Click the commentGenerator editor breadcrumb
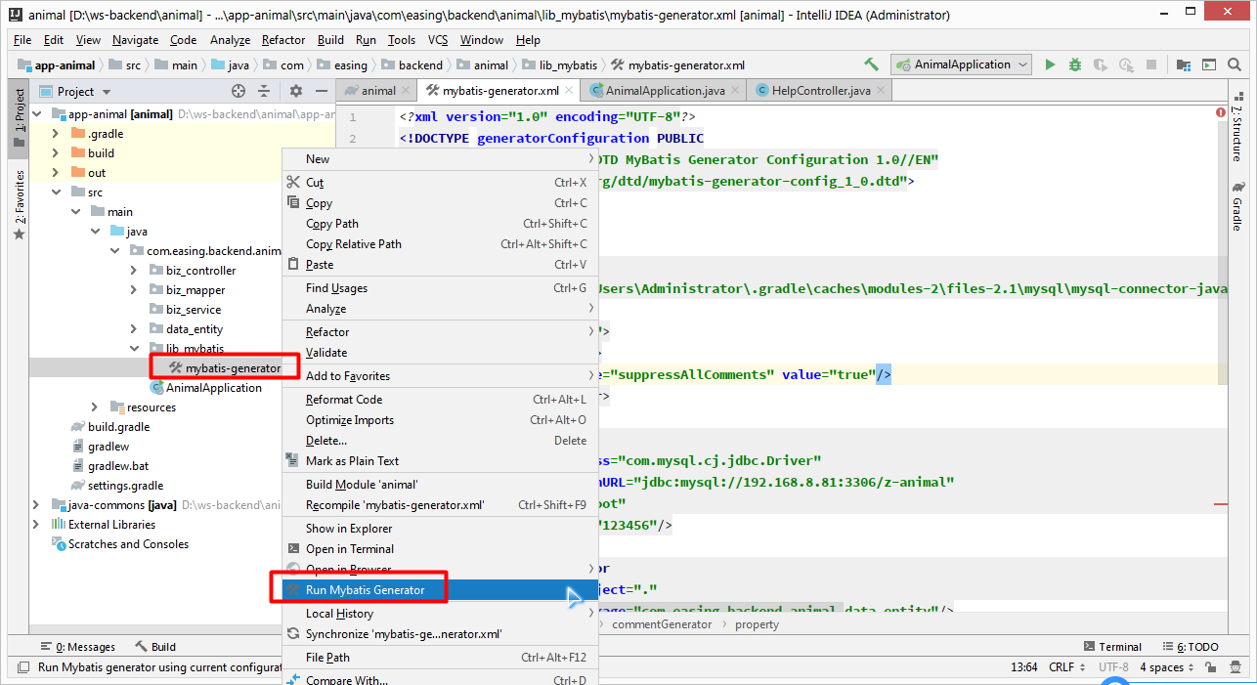 (661, 624)
